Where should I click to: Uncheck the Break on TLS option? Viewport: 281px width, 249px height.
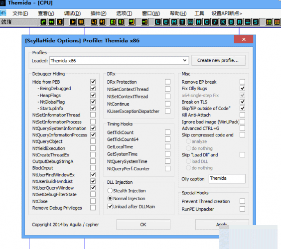(242, 102)
